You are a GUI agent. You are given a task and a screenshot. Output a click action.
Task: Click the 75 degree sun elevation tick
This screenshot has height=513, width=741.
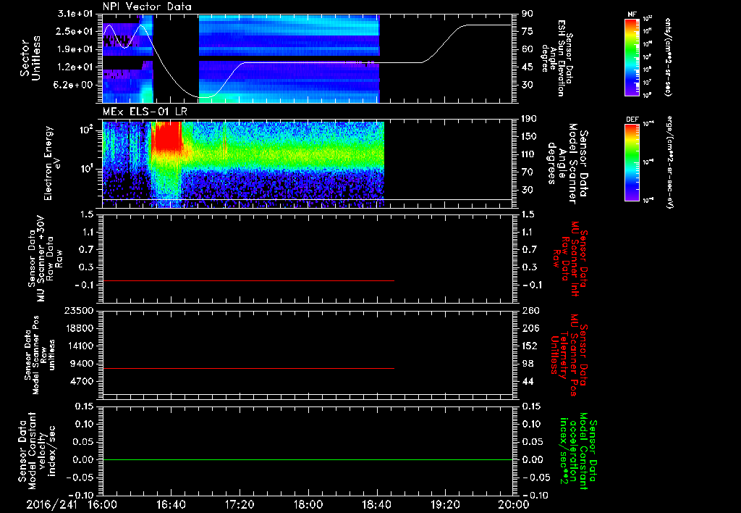coord(528,31)
